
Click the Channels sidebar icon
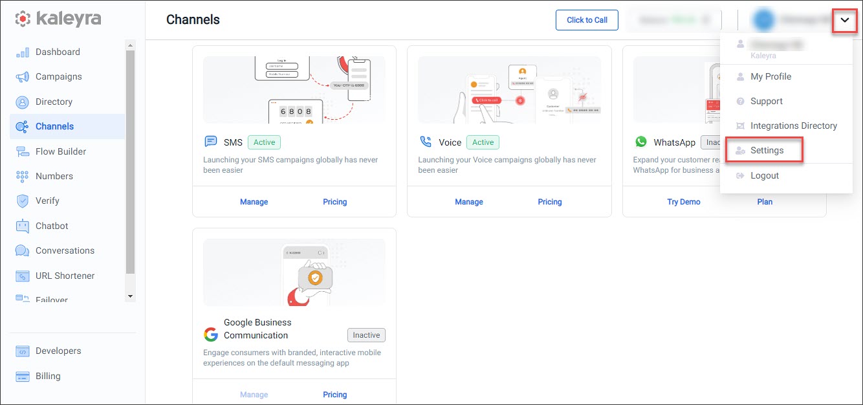coord(23,127)
